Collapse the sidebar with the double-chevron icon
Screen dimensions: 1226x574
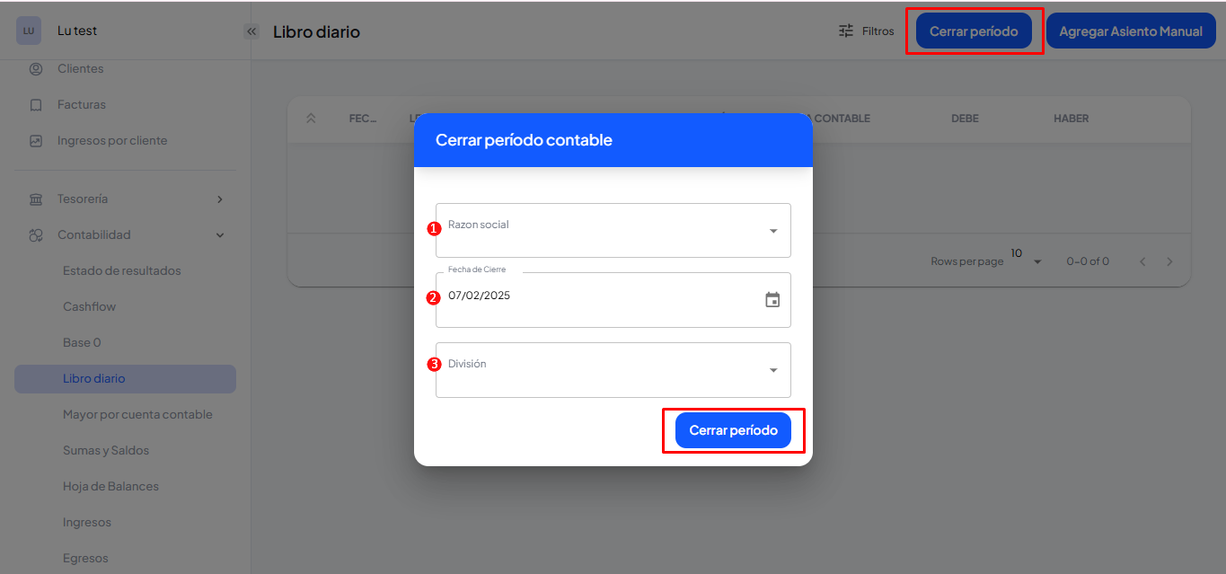[x=251, y=31]
